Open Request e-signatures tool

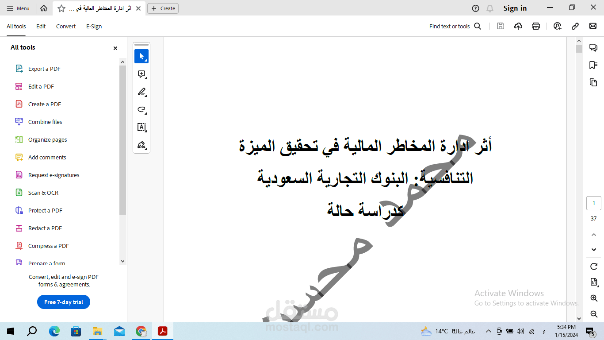(x=54, y=175)
